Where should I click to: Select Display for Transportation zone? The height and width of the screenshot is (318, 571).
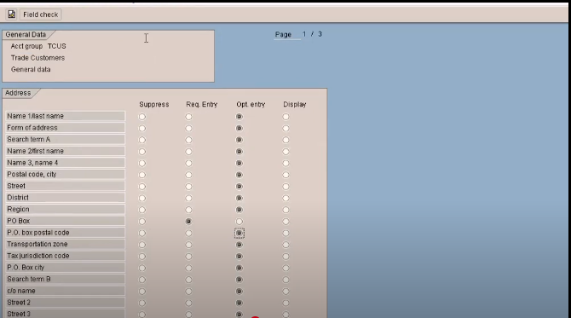click(x=285, y=245)
